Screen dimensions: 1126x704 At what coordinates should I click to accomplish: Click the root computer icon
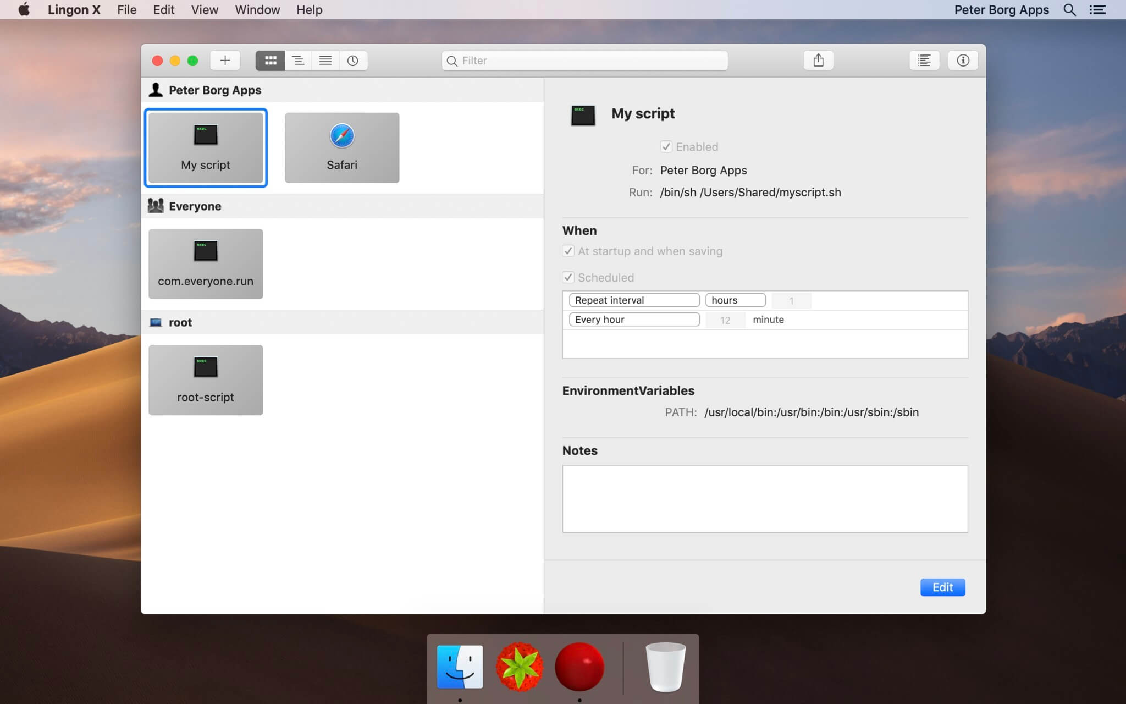156,322
